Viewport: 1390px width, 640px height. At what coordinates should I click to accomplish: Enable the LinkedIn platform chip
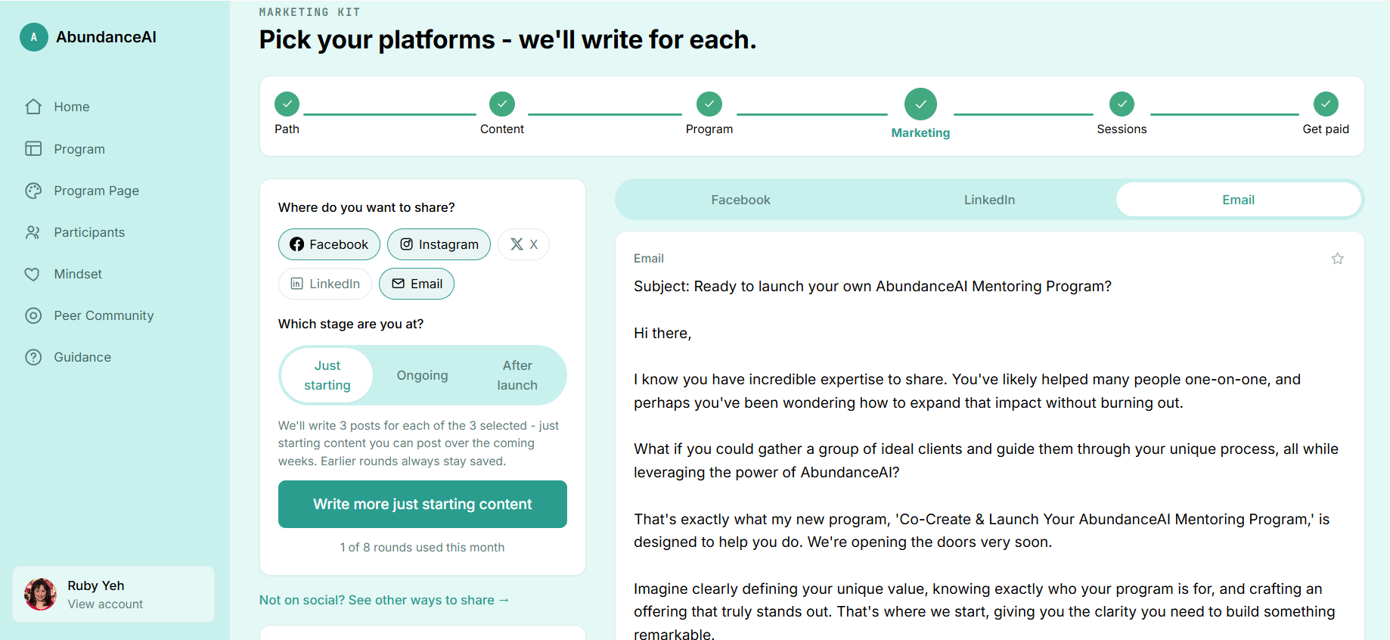tap(325, 284)
